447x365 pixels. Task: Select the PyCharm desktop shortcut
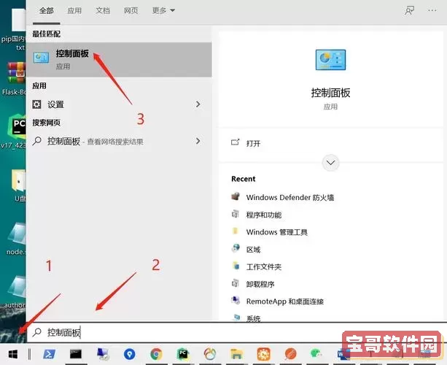click(17, 125)
